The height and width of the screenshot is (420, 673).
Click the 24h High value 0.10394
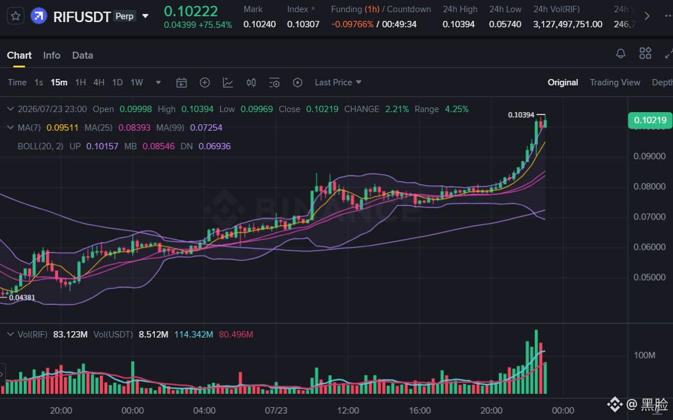pyautogui.click(x=459, y=24)
